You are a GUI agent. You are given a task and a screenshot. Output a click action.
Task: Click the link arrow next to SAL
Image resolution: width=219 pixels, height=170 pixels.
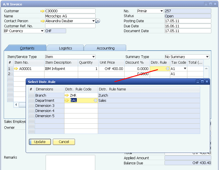(67, 100)
